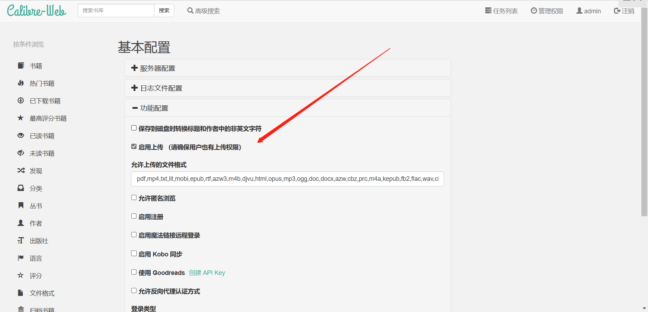Click the outlined star icon beside 评分
This screenshot has width=648, height=312.
(x=21, y=275)
